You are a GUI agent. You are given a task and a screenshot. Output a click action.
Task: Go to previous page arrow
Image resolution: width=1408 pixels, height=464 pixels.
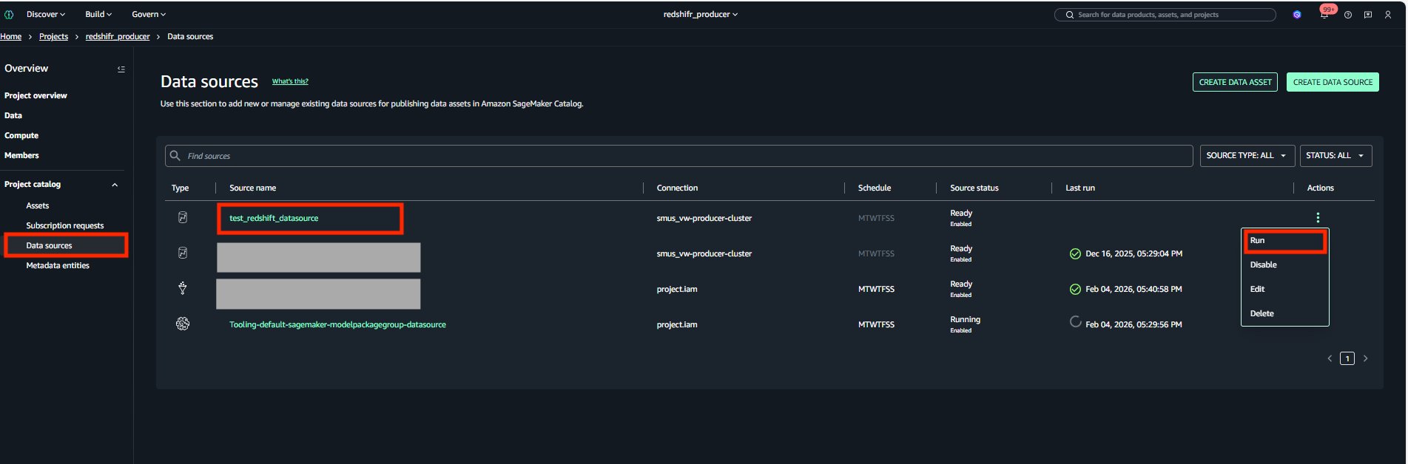point(1330,358)
